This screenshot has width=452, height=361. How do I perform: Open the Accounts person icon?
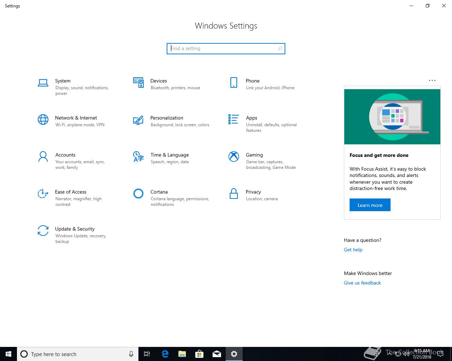[x=43, y=157]
